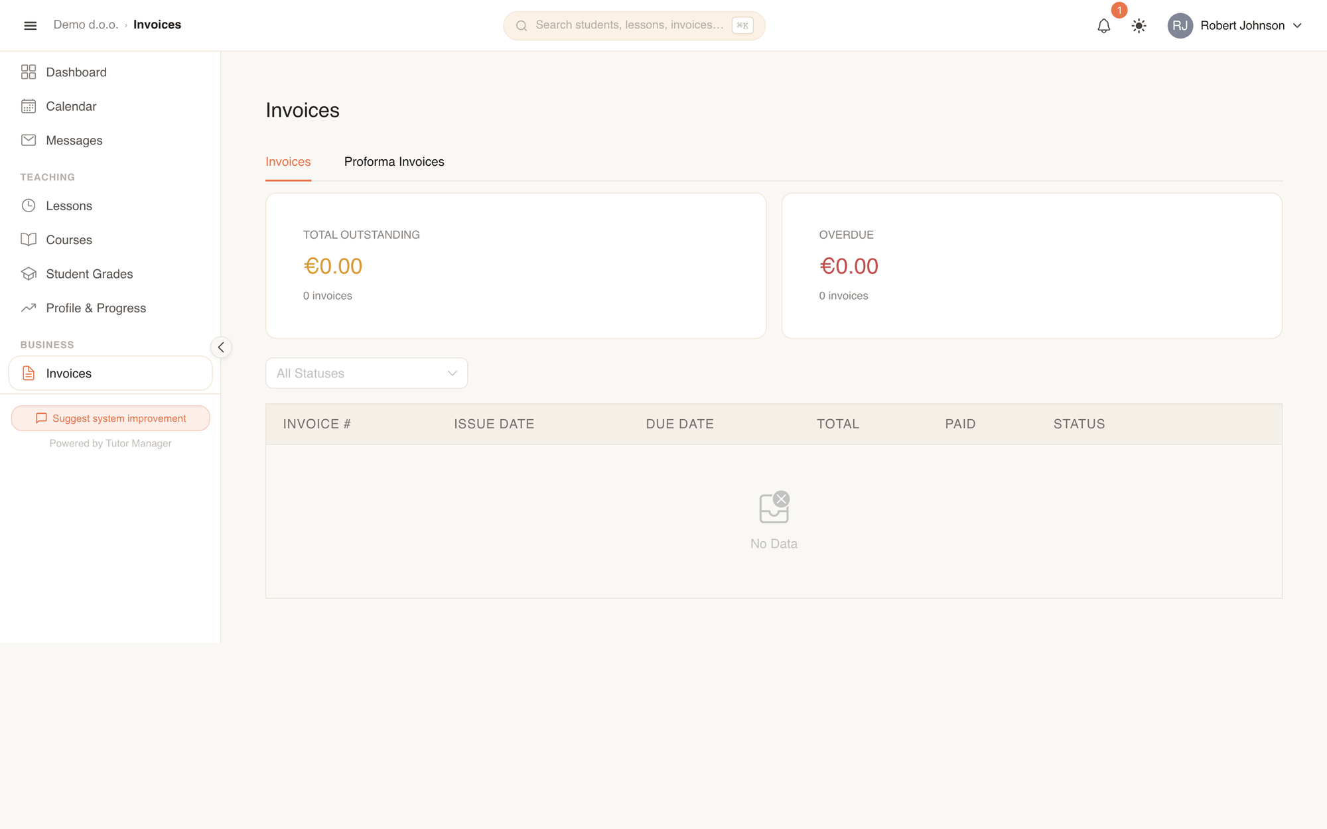Click the DUE DATE column header
1327x829 pixels.
(680, 424)
